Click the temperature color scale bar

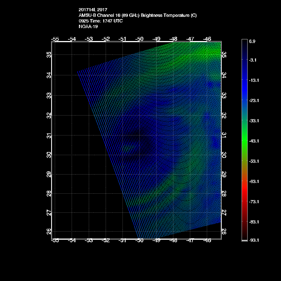(x=245, y=140)
